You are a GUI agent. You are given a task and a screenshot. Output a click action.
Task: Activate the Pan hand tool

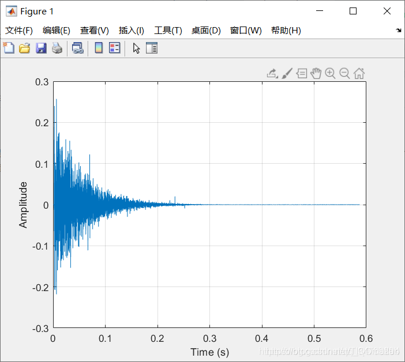tap(316, 74)
